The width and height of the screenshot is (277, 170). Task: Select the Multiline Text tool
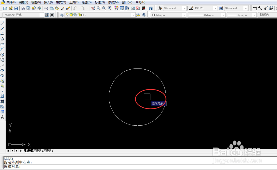click(x=2, y=117)
